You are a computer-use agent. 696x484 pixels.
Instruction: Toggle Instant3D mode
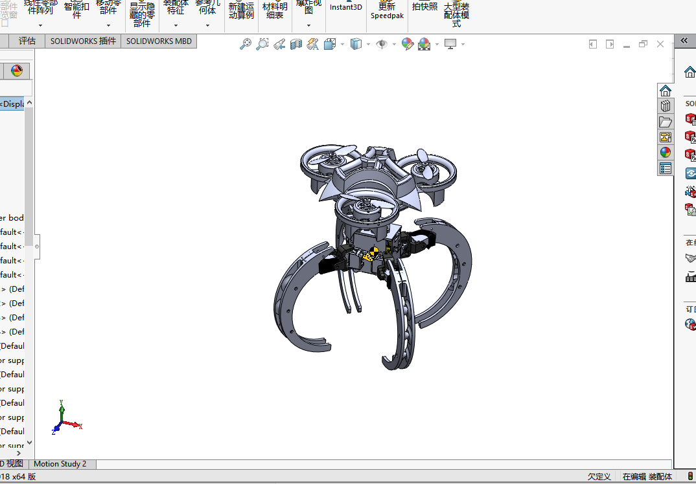click(x=346, y=7)
